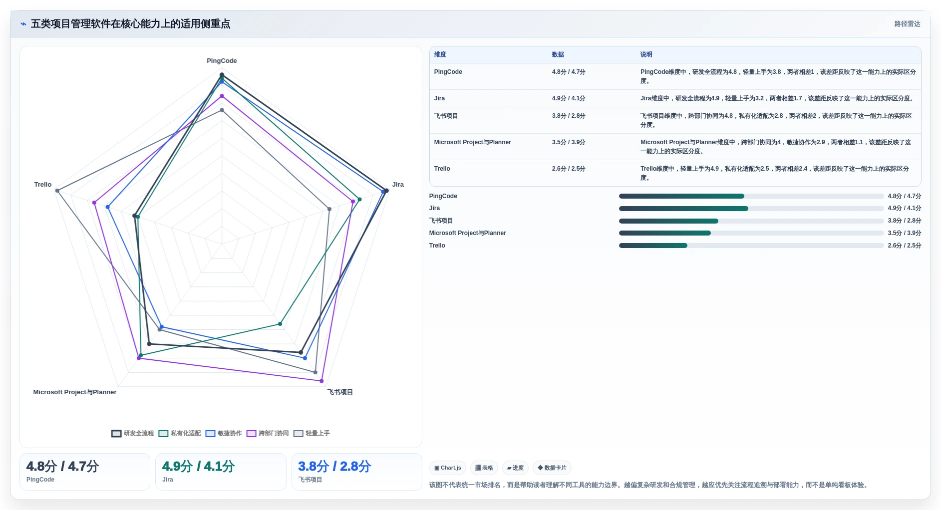Click the Trello axis label on radar
941x510 pixels.
(43, 185)
